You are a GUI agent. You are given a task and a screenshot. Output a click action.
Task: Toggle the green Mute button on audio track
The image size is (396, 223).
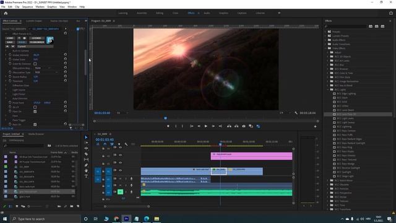pyautogui.click(x=120, y=192)
